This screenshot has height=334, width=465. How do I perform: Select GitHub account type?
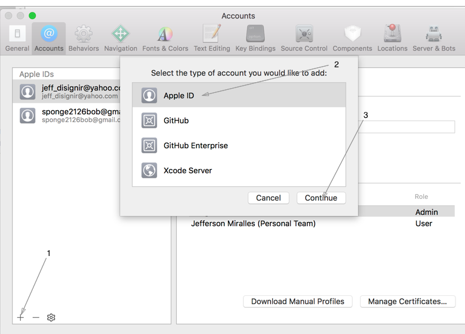tap(239, 120)
